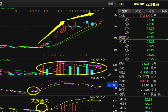Click stock title 002302 西部建设
168x112 pixels.
(146, 4)
